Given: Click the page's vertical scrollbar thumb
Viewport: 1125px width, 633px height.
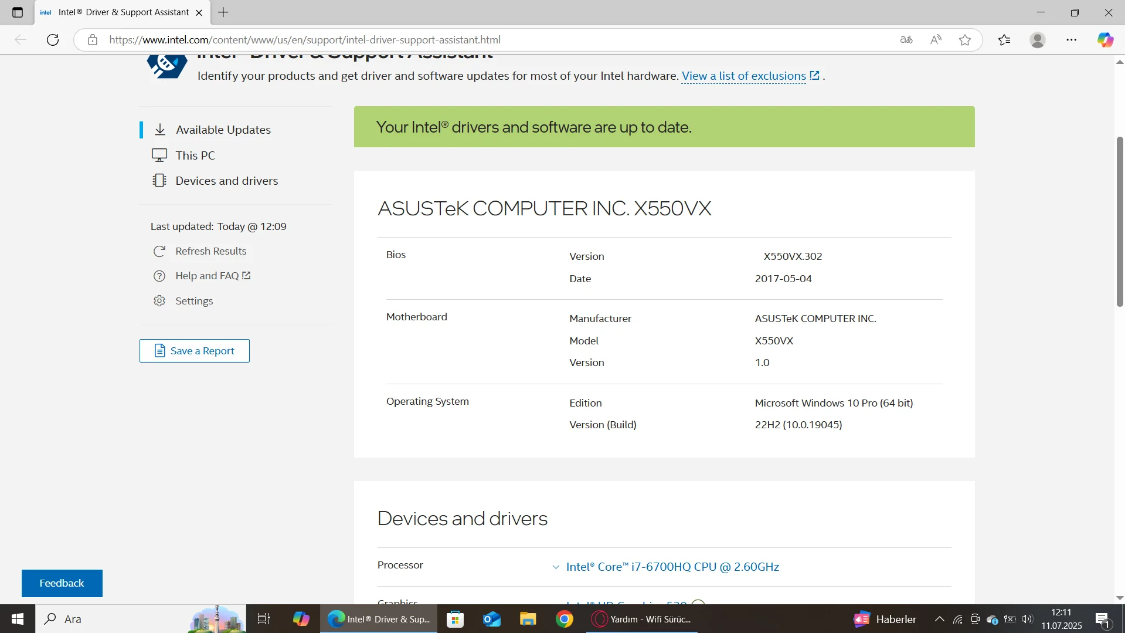Looking at the screenshot, I should [1120, 221].
